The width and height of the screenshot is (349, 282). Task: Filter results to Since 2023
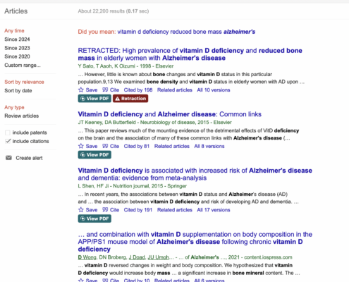click(17, 48)
